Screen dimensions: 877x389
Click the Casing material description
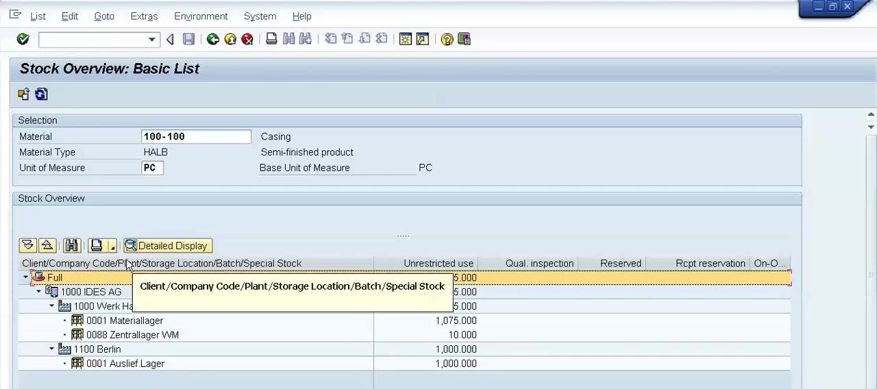point(275,136)
